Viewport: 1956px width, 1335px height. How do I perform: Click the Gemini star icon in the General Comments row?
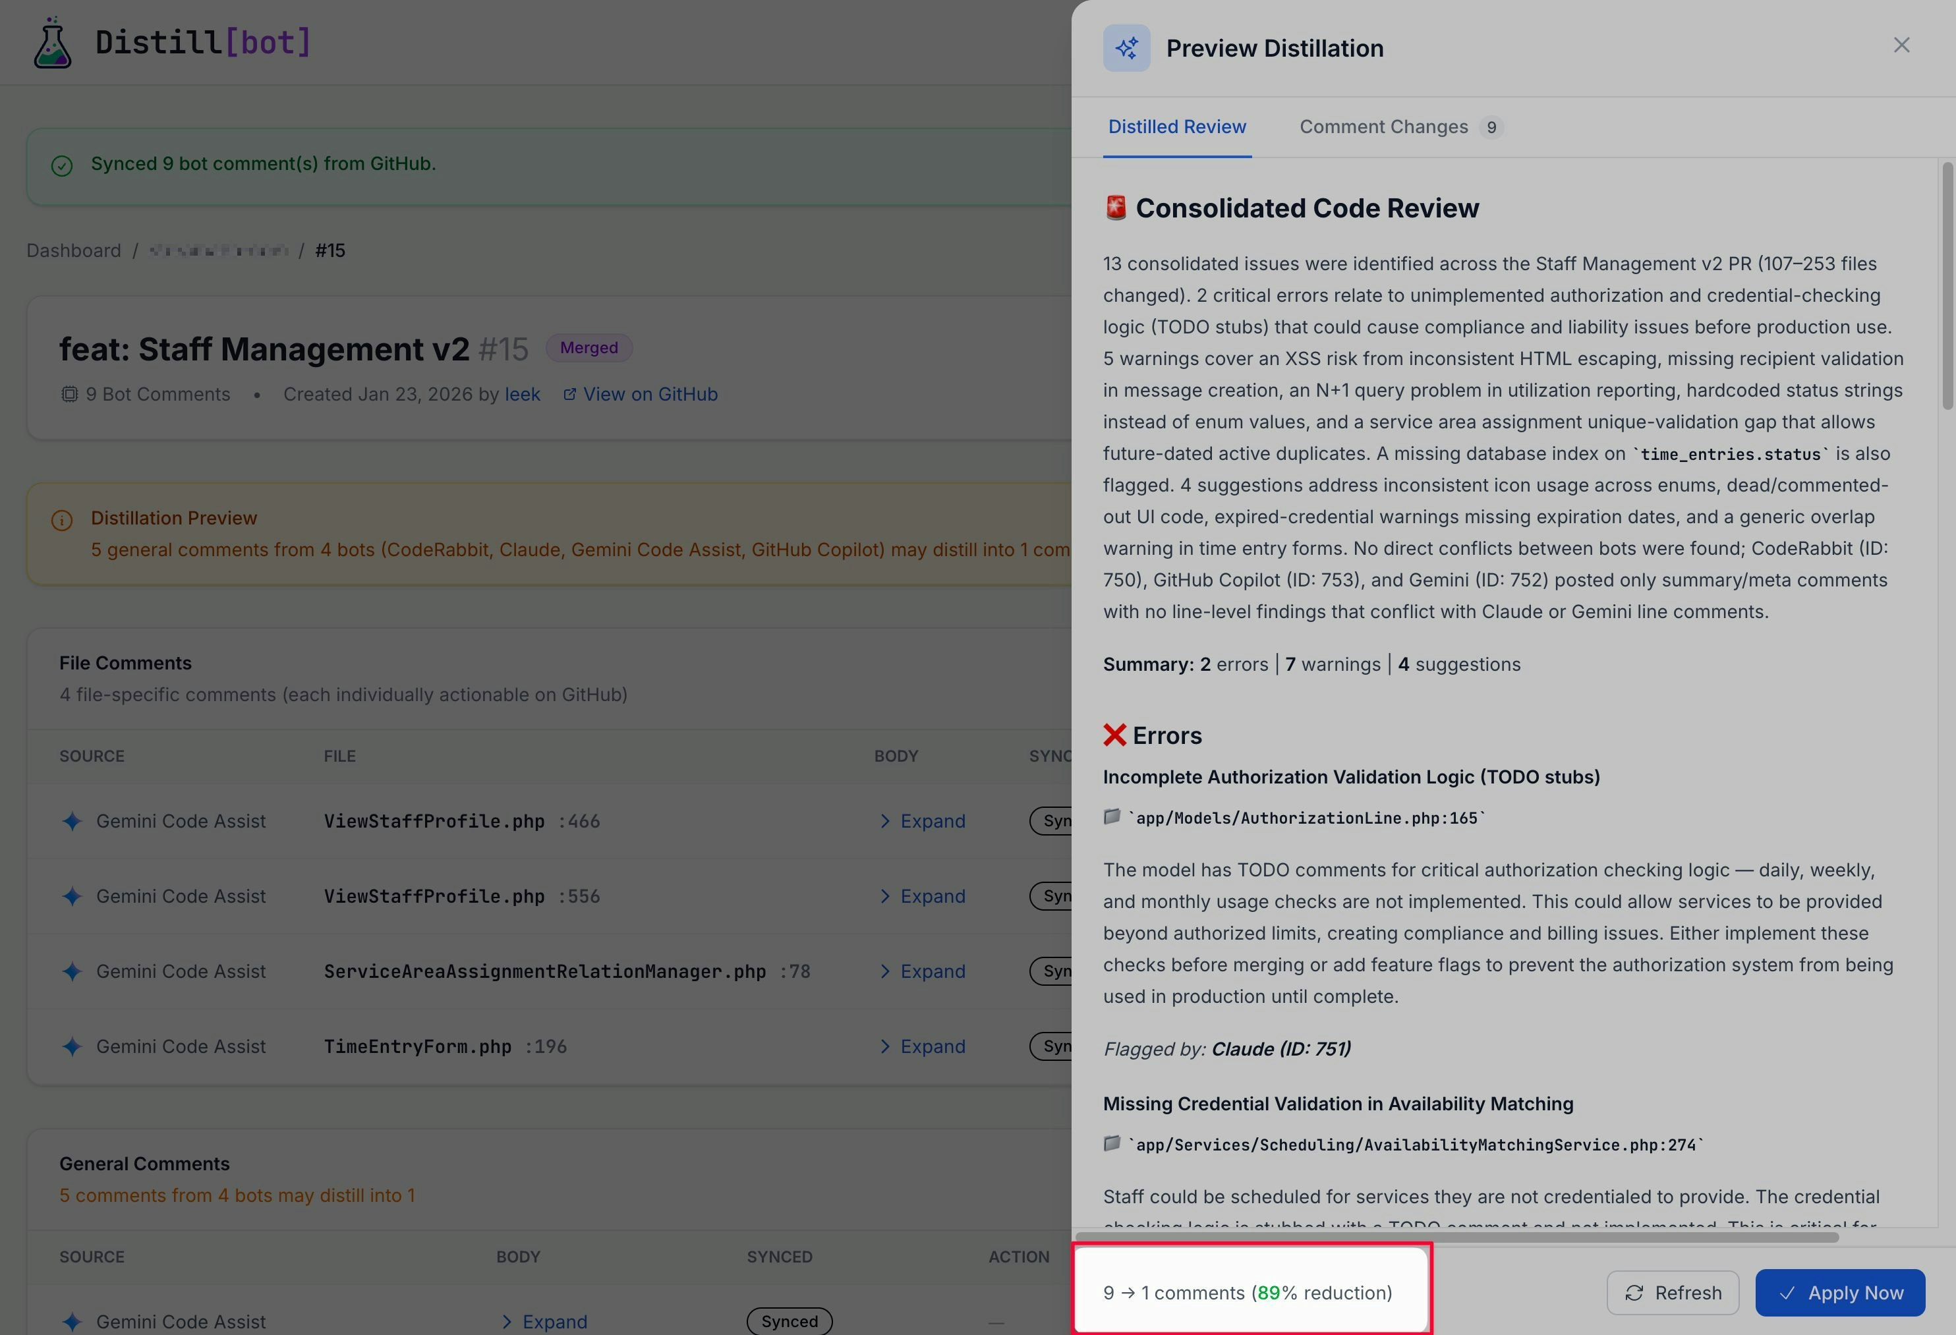[x=72, y=1322]
